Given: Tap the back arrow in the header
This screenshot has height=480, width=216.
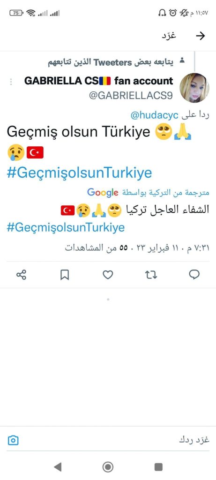Looking at the screenshot, I should click(x=200, y=36).
